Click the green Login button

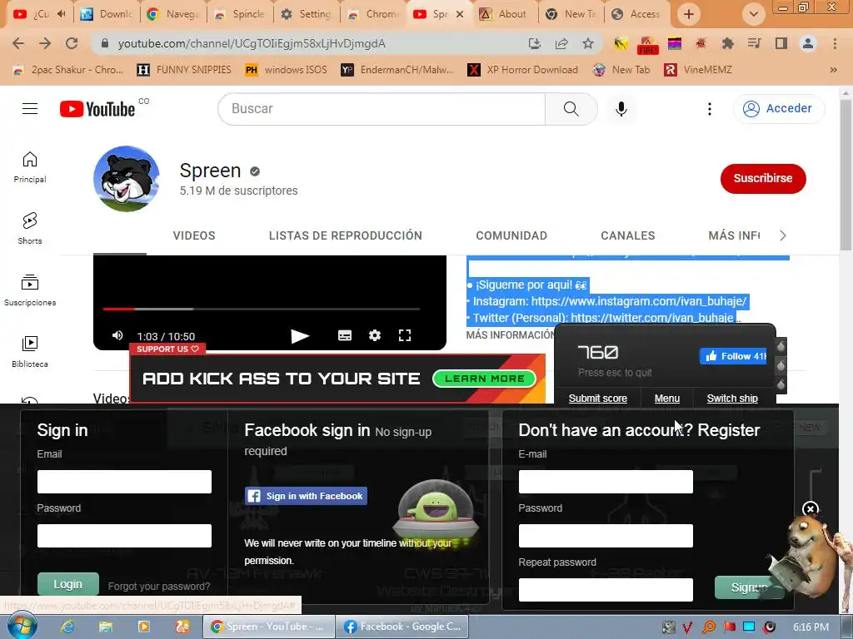[x=68, y=584]
